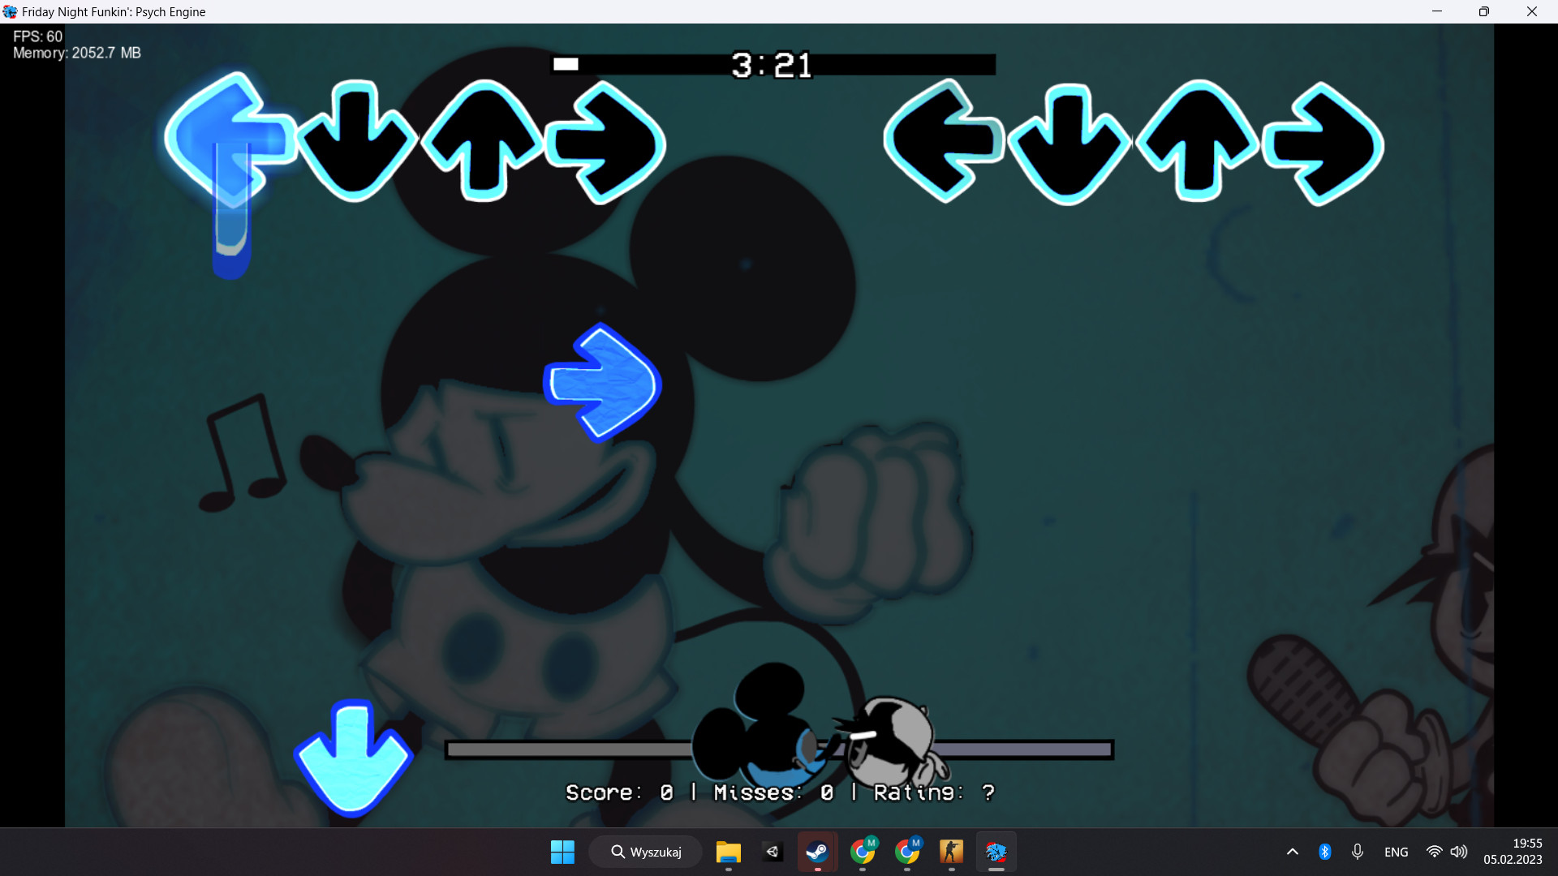
Task: Click the falling blue right arrow note
Action: tap(602, 382)
